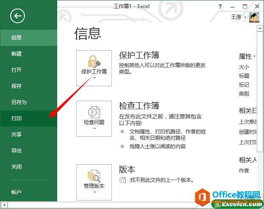Click the 类别 property label

coord(244,93)
